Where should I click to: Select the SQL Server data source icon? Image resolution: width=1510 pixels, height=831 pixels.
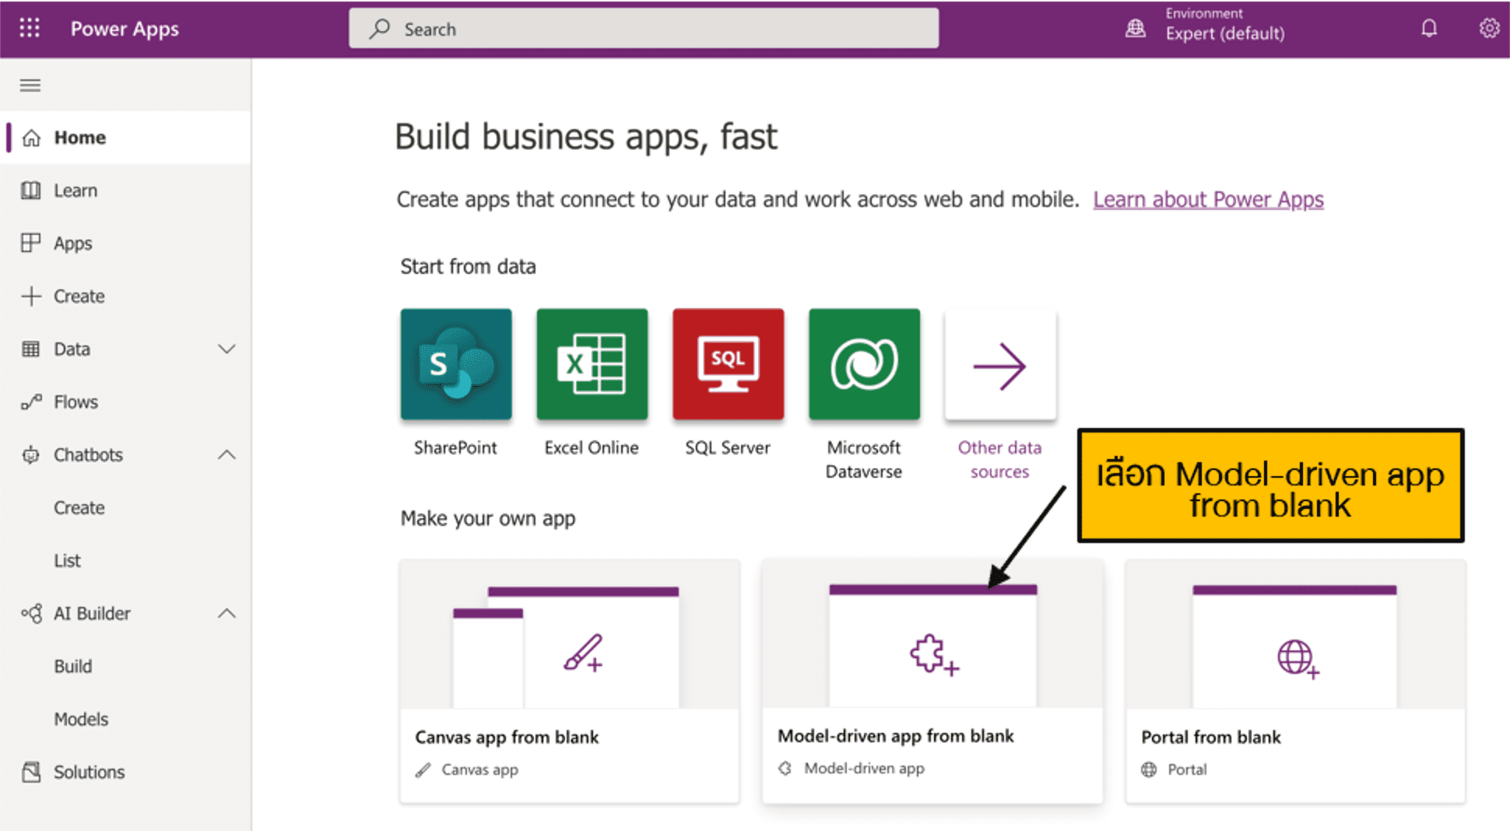pos(728,363)
